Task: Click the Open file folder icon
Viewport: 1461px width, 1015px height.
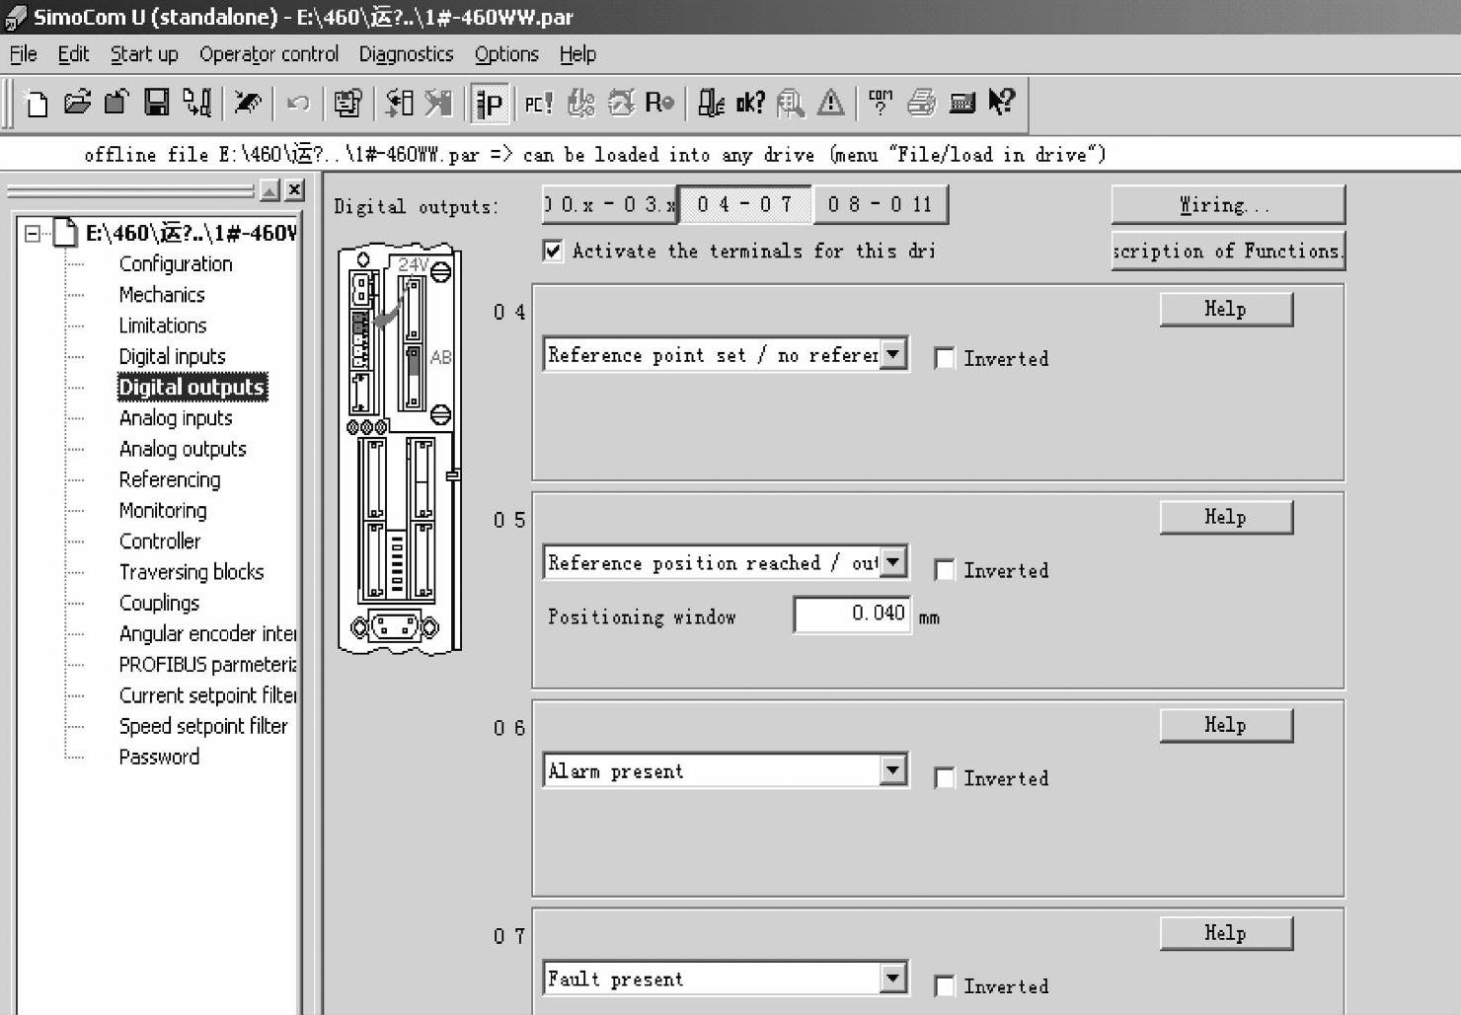Action: tap(76, 103)
